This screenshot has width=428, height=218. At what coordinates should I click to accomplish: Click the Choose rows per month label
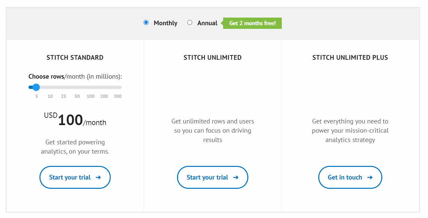click(x=75, y=76)
